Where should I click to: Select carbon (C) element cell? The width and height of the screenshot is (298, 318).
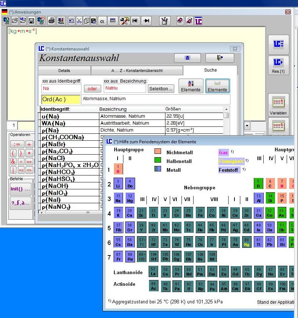coord(270,183)
